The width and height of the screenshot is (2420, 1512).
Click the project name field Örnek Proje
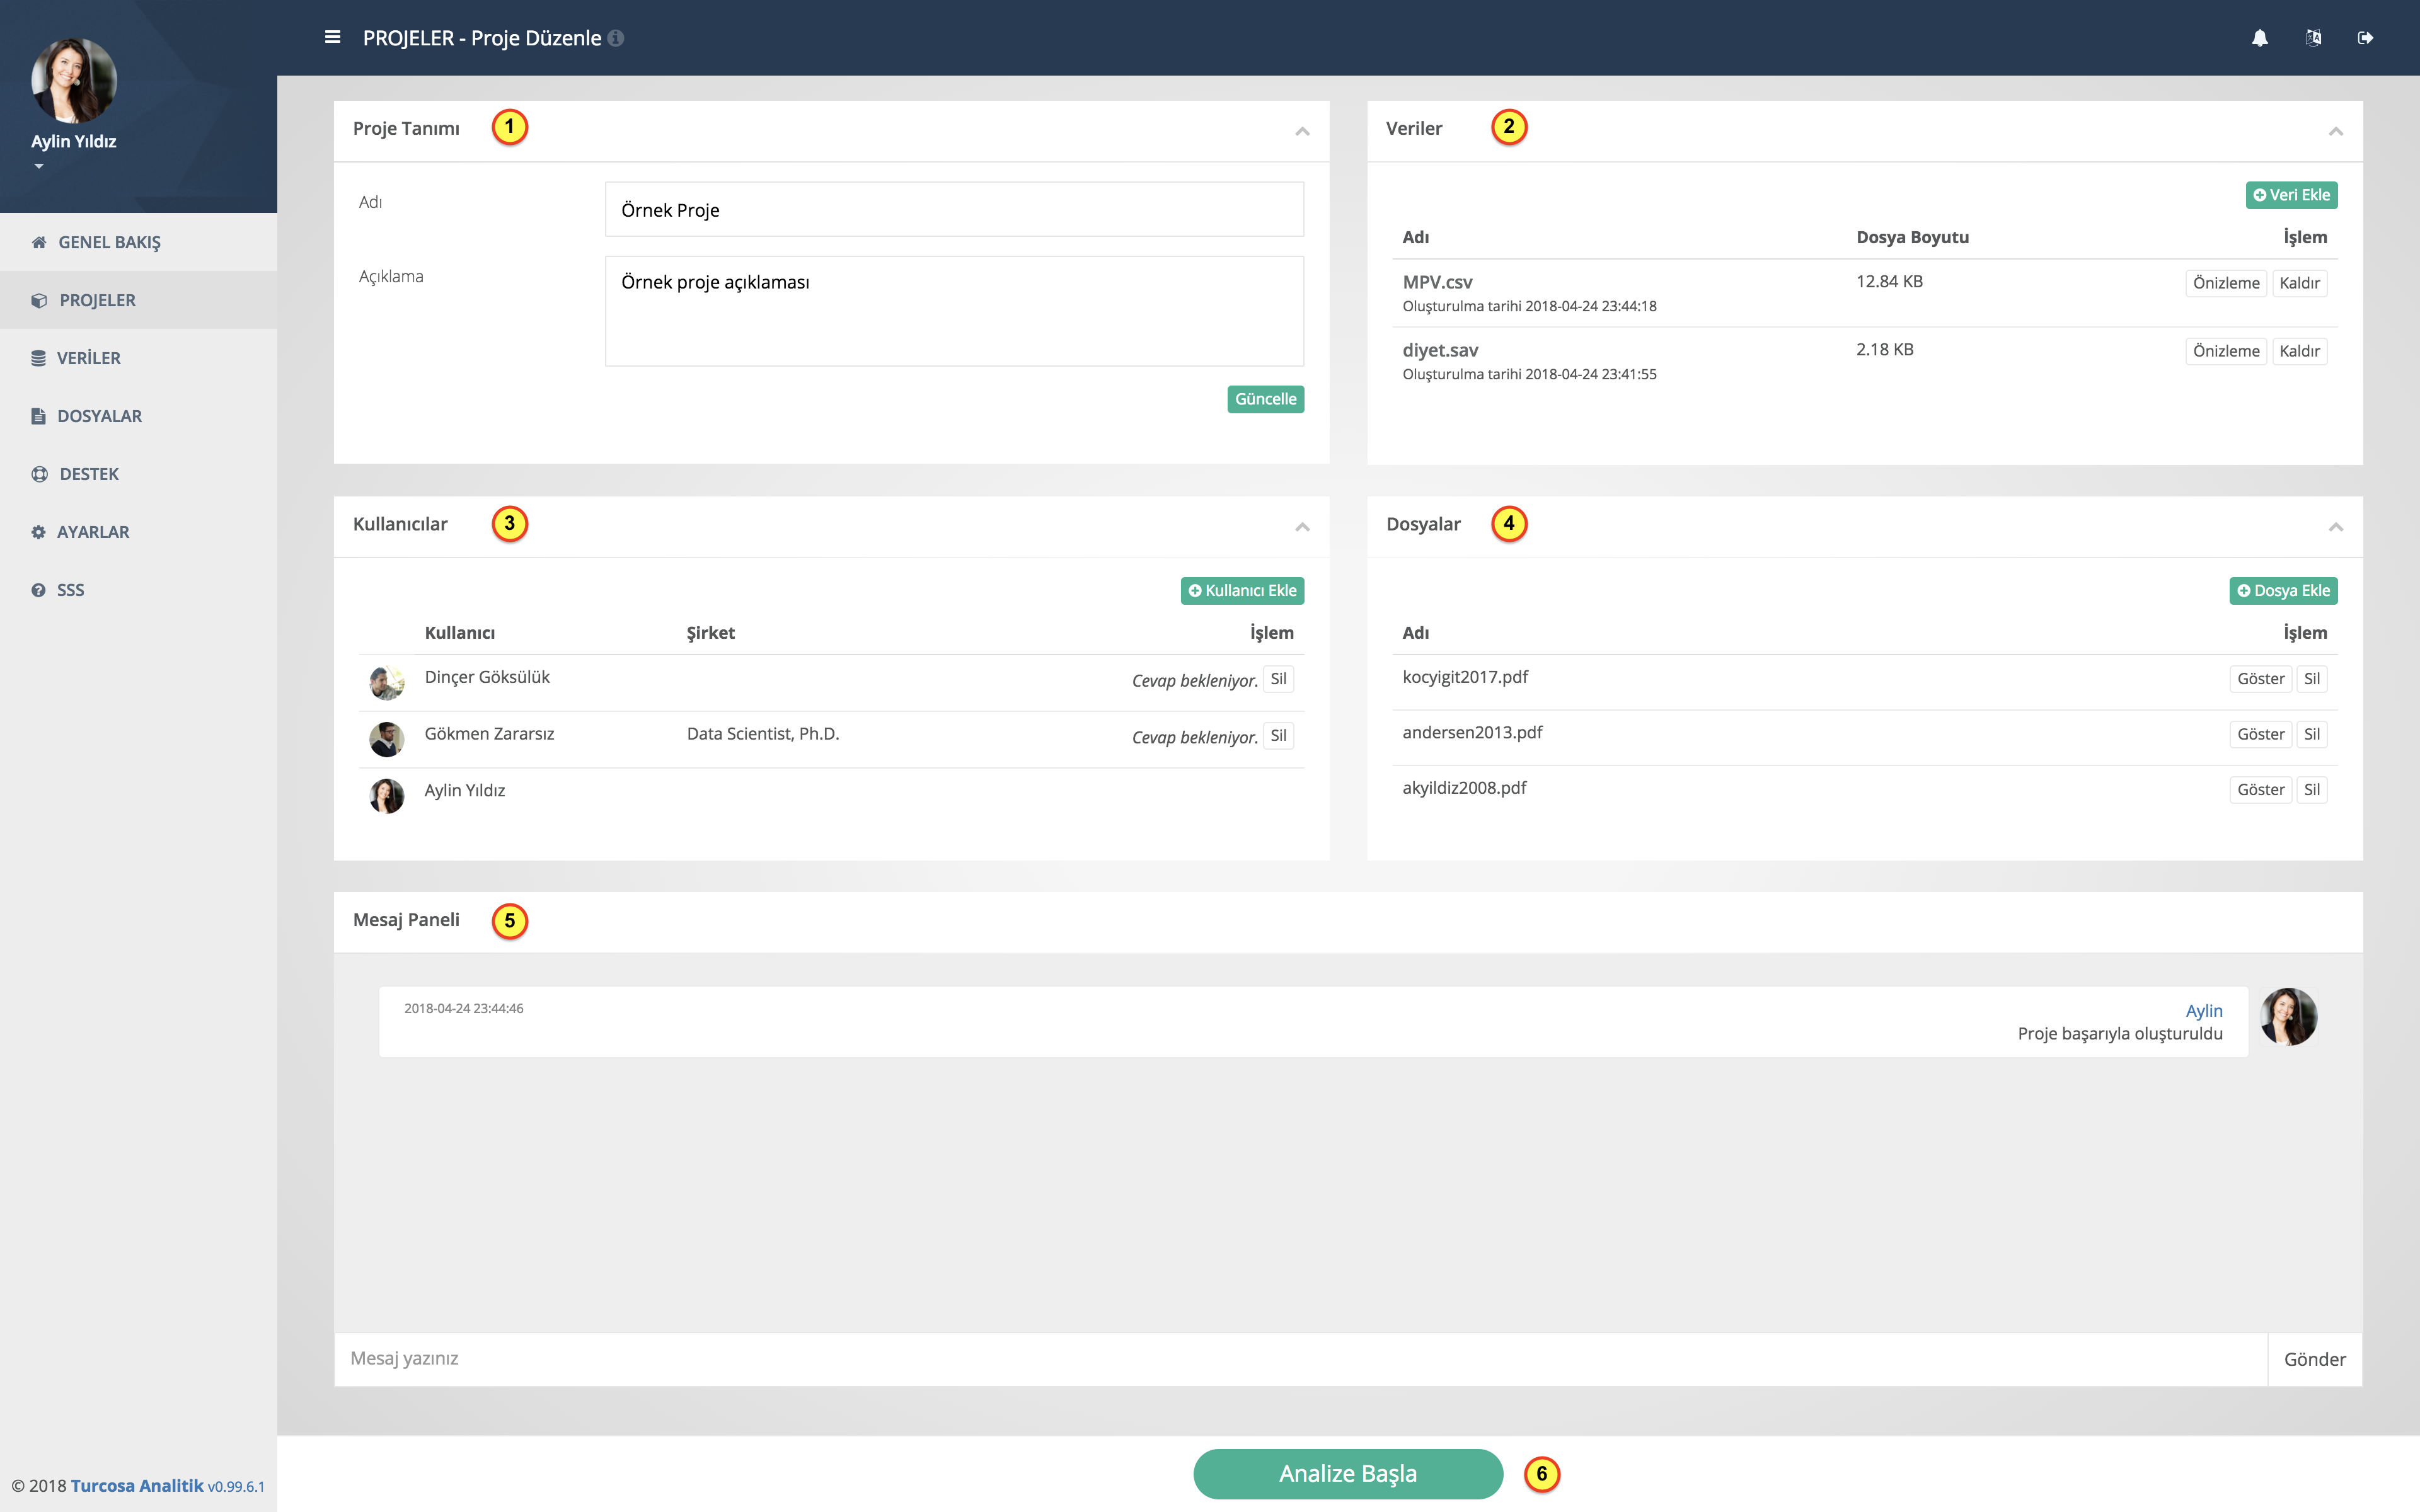pyautogui.click(x=954, y=210)
